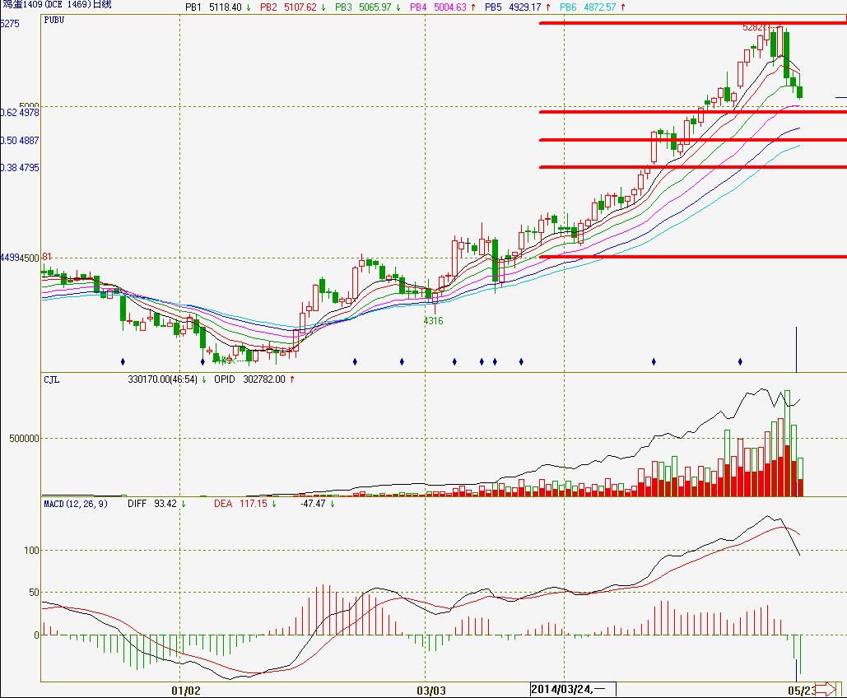
Task: Click the 2014/03/24 date box
Action: (570, 689)
